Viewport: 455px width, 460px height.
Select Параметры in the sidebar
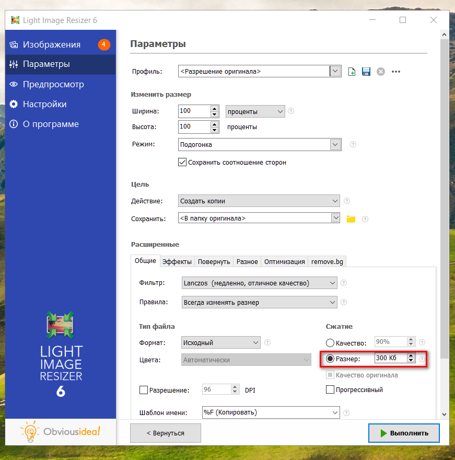click(x=61, y=64)
